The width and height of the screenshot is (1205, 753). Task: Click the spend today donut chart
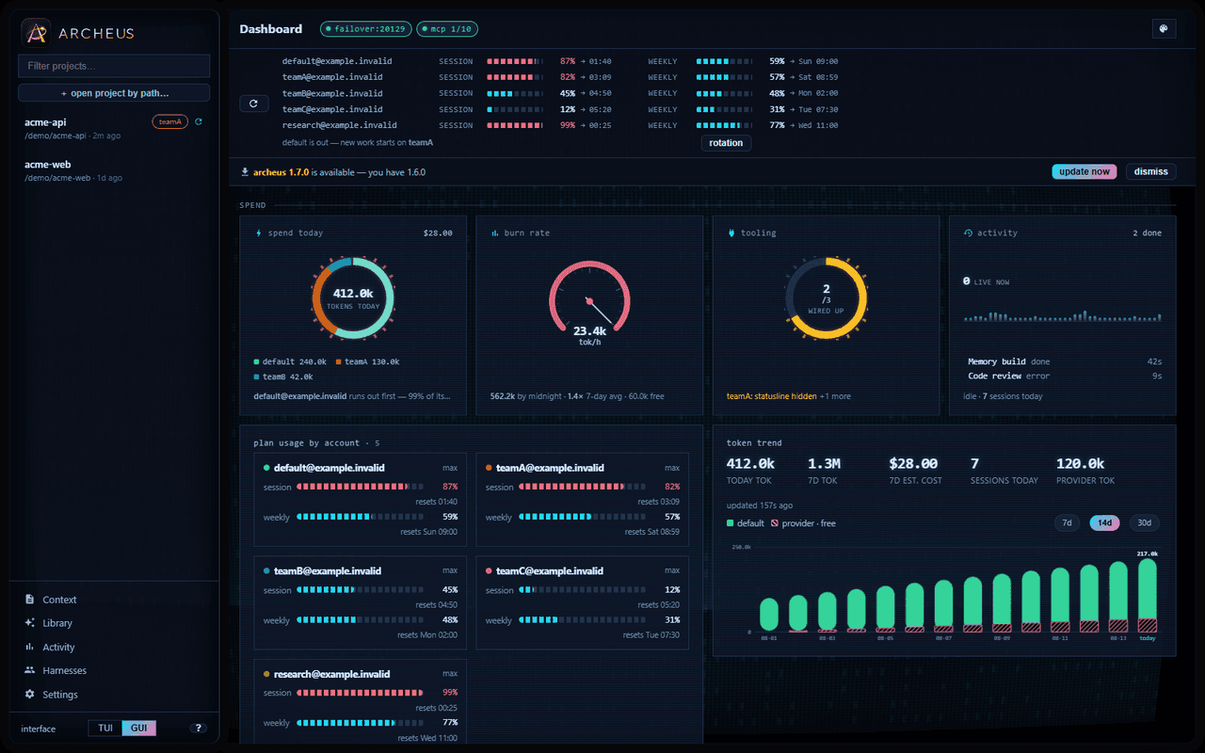click(353, 298)
